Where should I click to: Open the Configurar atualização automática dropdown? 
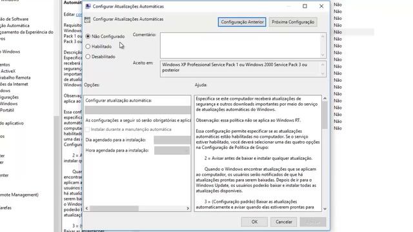pos(137,110)
